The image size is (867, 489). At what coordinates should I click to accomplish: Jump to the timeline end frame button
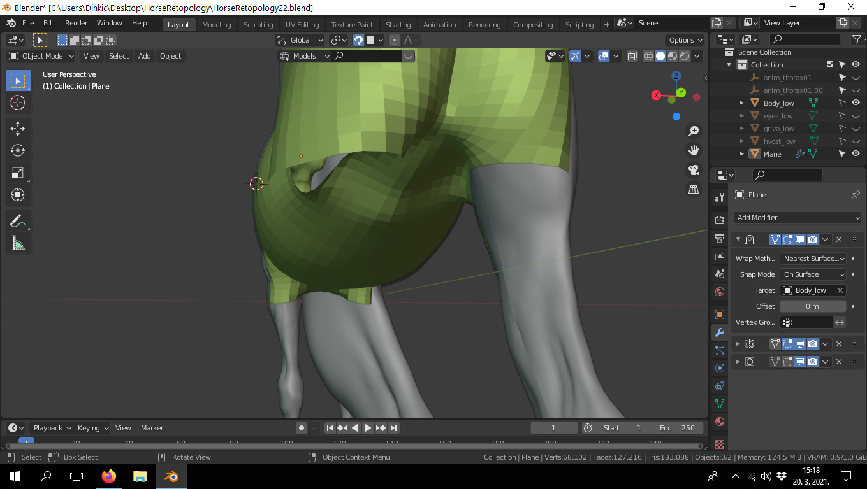coord(393,428)
